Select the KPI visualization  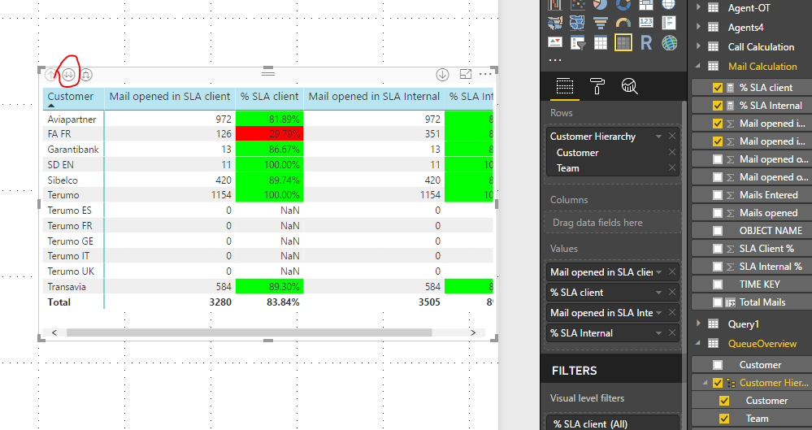coord(555,43)
